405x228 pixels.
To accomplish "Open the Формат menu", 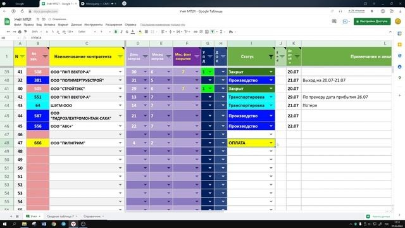I will click(x=63, y=25).
